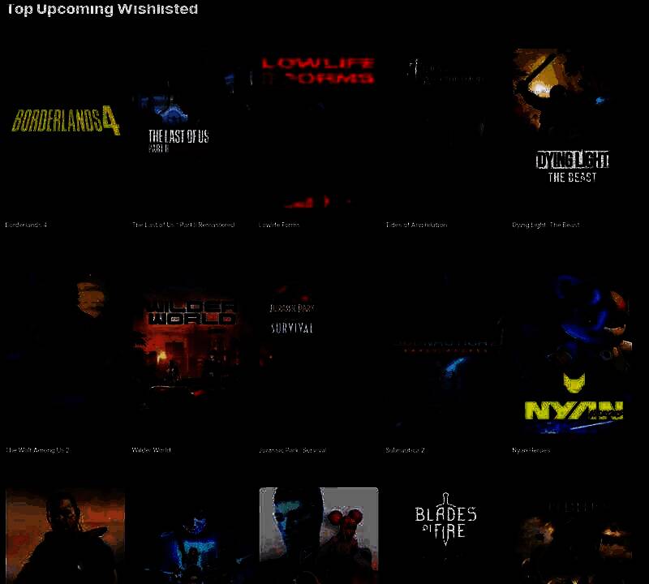Click the Nyan Heroes title text
Viewport: 649px width, 584px height.
coord(531,450)
